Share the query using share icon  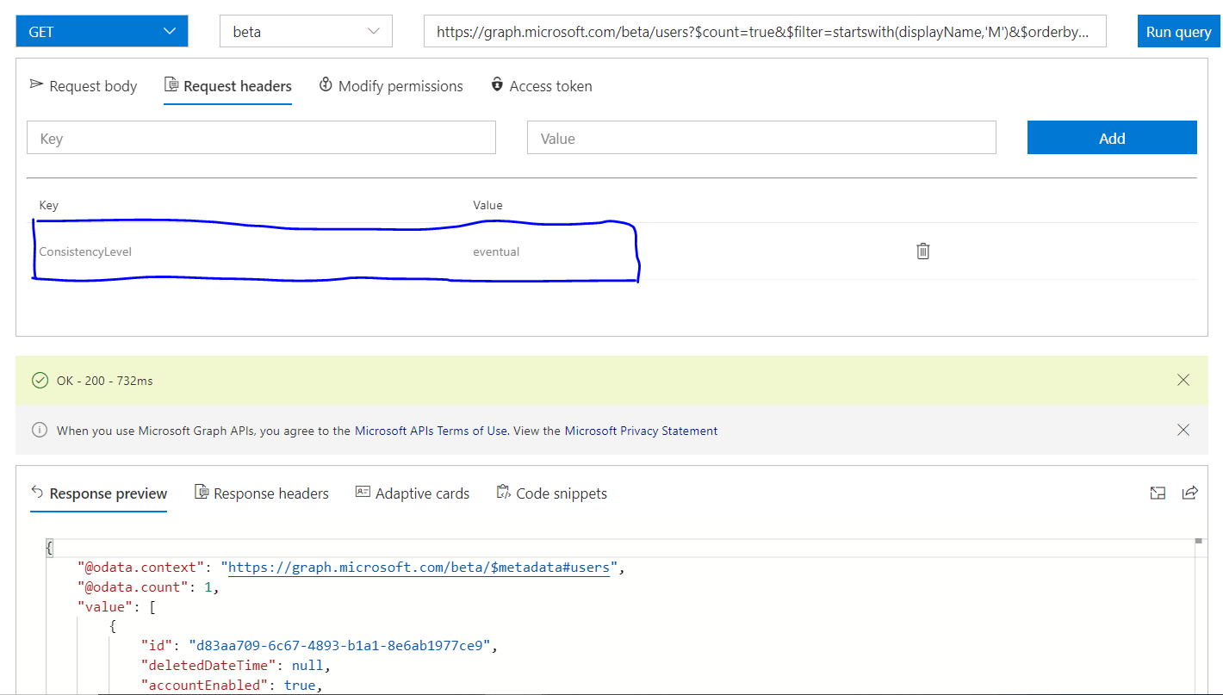pos(1190,493)
